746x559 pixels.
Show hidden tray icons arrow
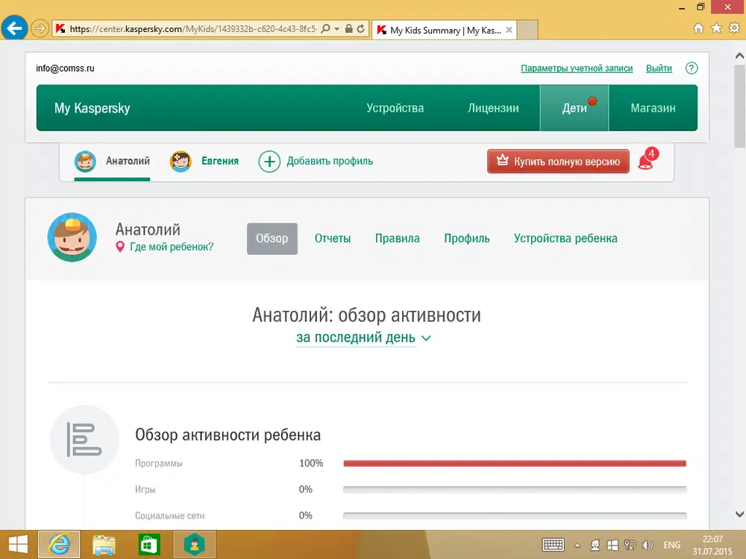pos(577,546)
